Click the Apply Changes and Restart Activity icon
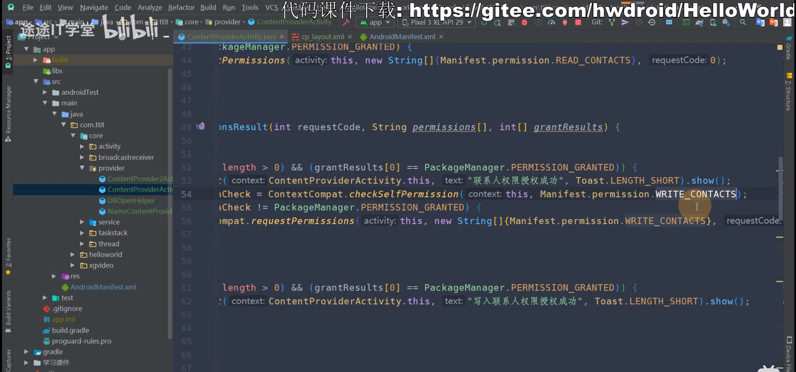Image resolution: width=796 pixels, height=372 pixels. tap(497, 22)
